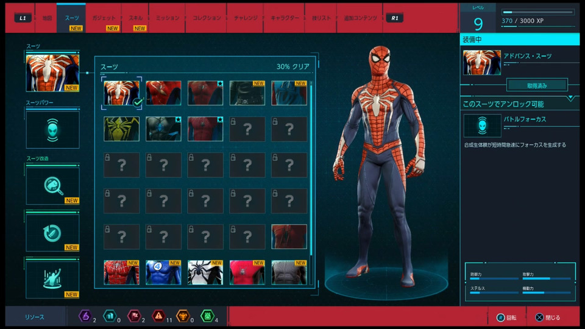Click the red warning-triangle resource token icon
This screenshot has height=329, width=585.
tap(158, 316)
